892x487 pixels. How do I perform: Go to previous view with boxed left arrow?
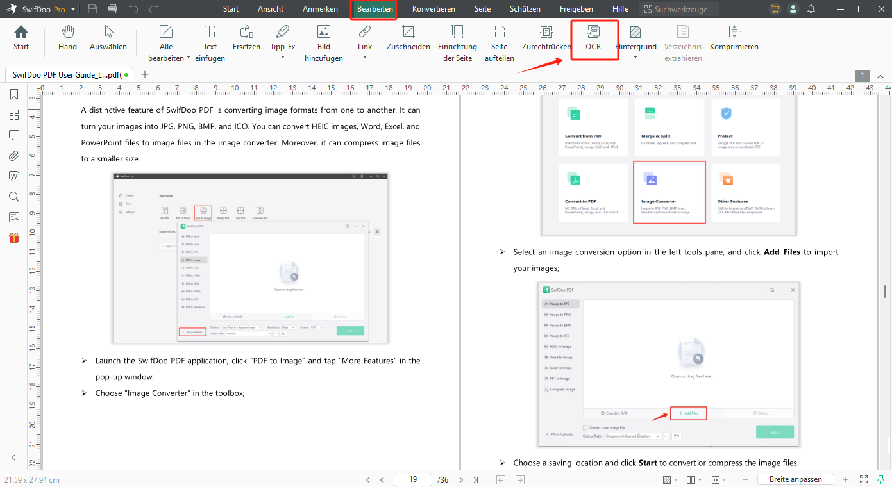(501, 479)
